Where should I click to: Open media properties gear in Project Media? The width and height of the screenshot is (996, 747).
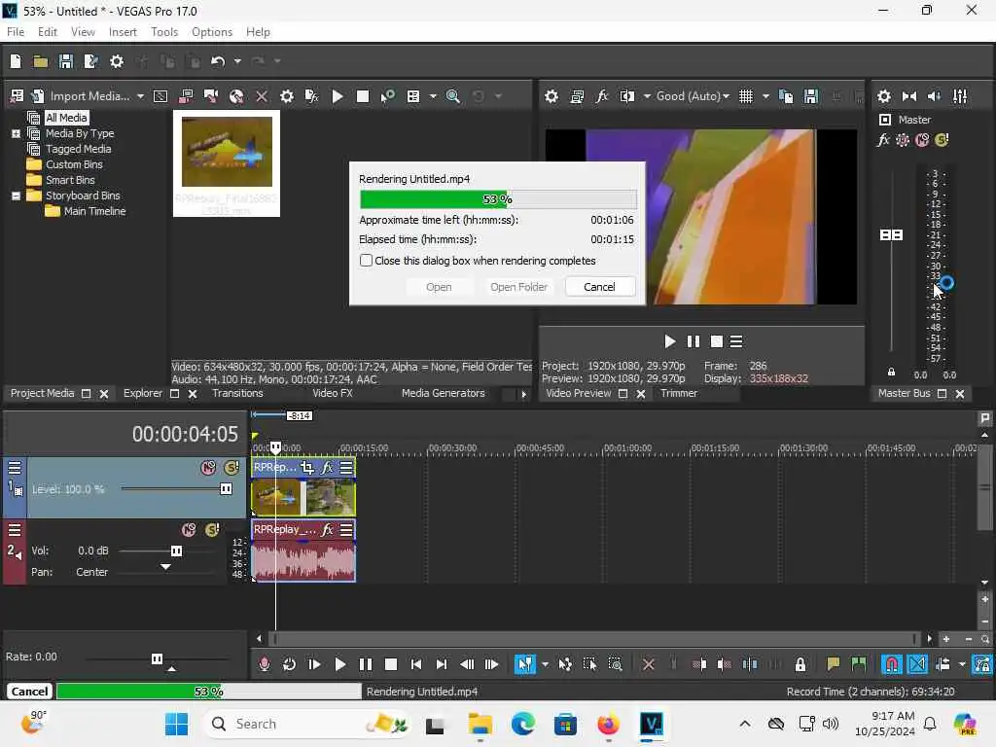coord(287,96)
